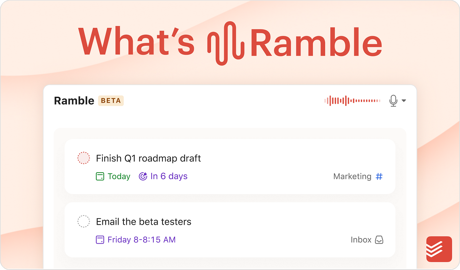Click the red audio waveform indicator
Screen dimensions: 460x270
pyautogui.click(x=352, y=101)
